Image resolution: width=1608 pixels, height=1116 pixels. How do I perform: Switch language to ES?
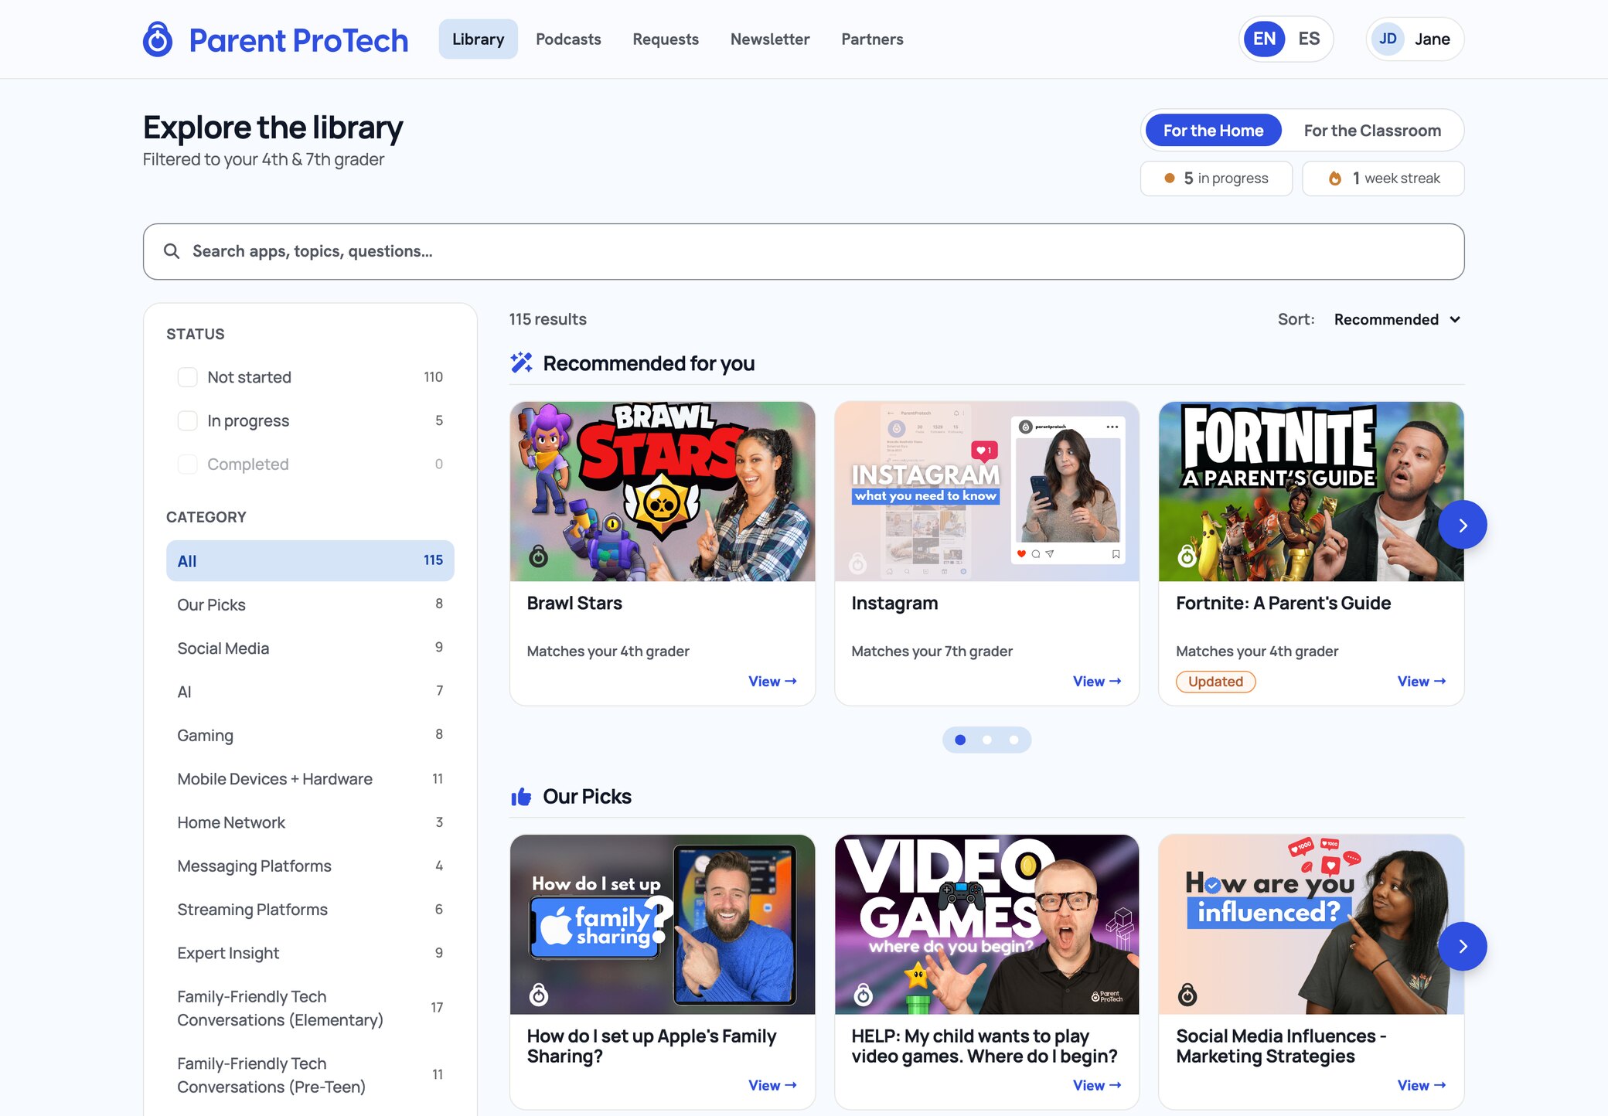click(x=1309, y=39)
